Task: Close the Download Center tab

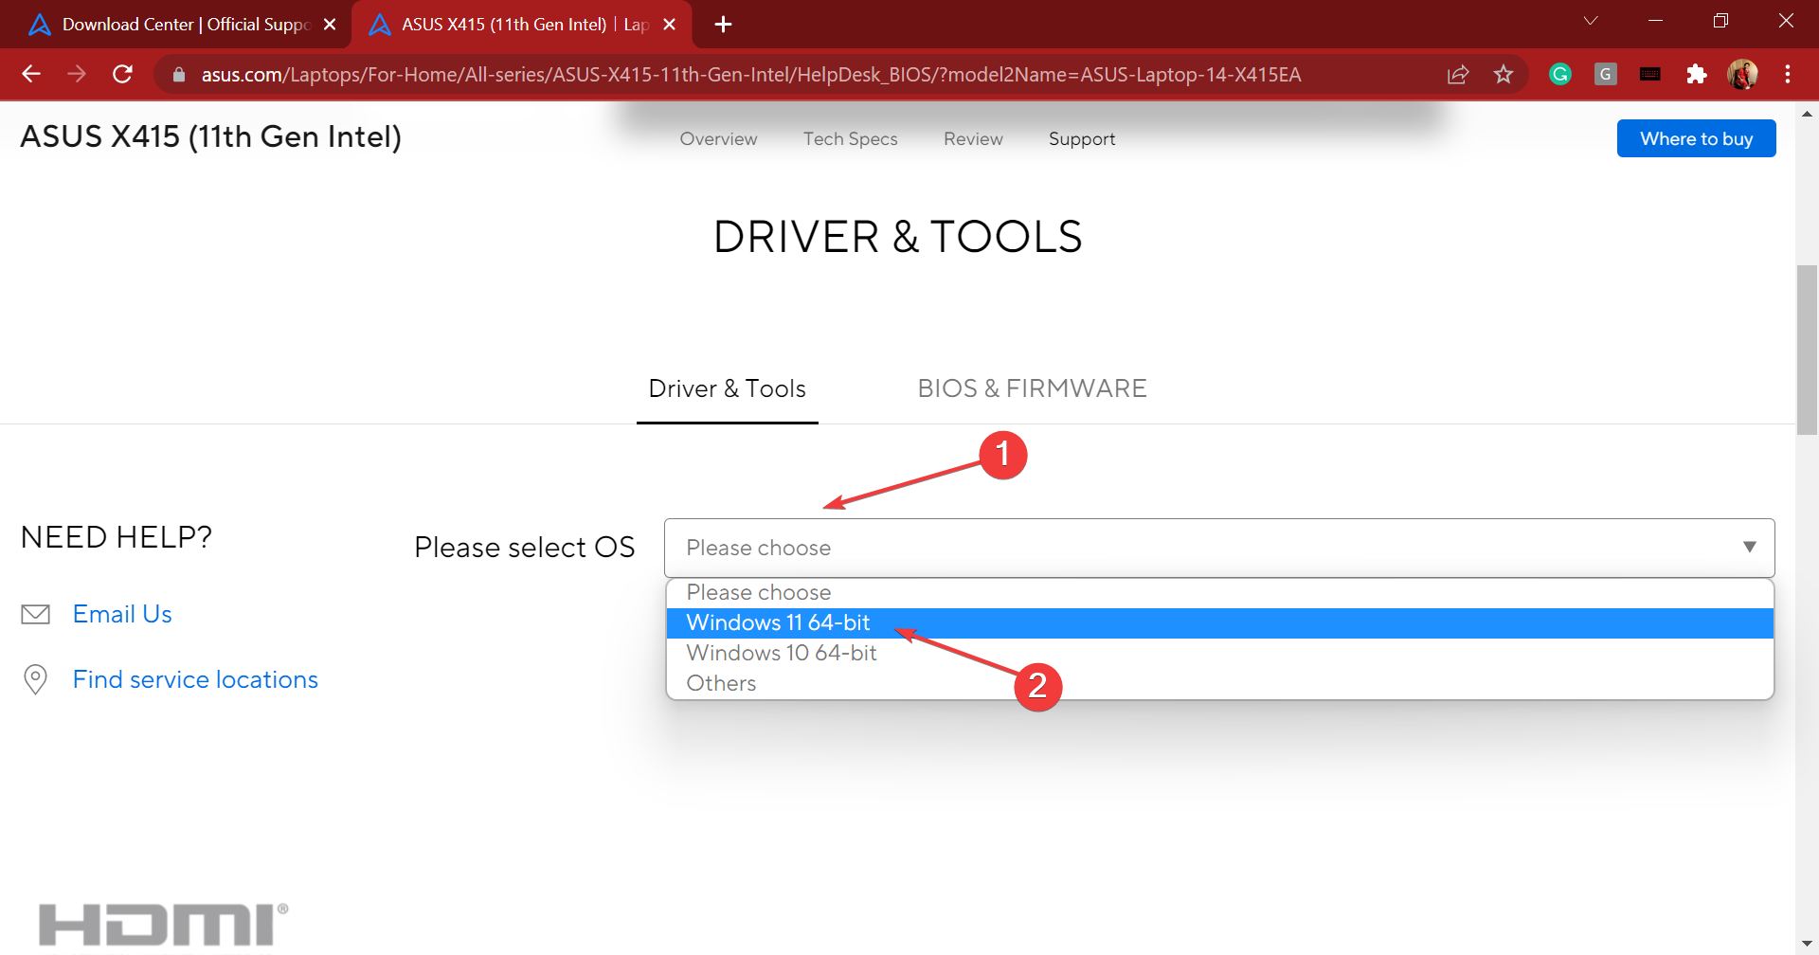Action: pos(330,25)
